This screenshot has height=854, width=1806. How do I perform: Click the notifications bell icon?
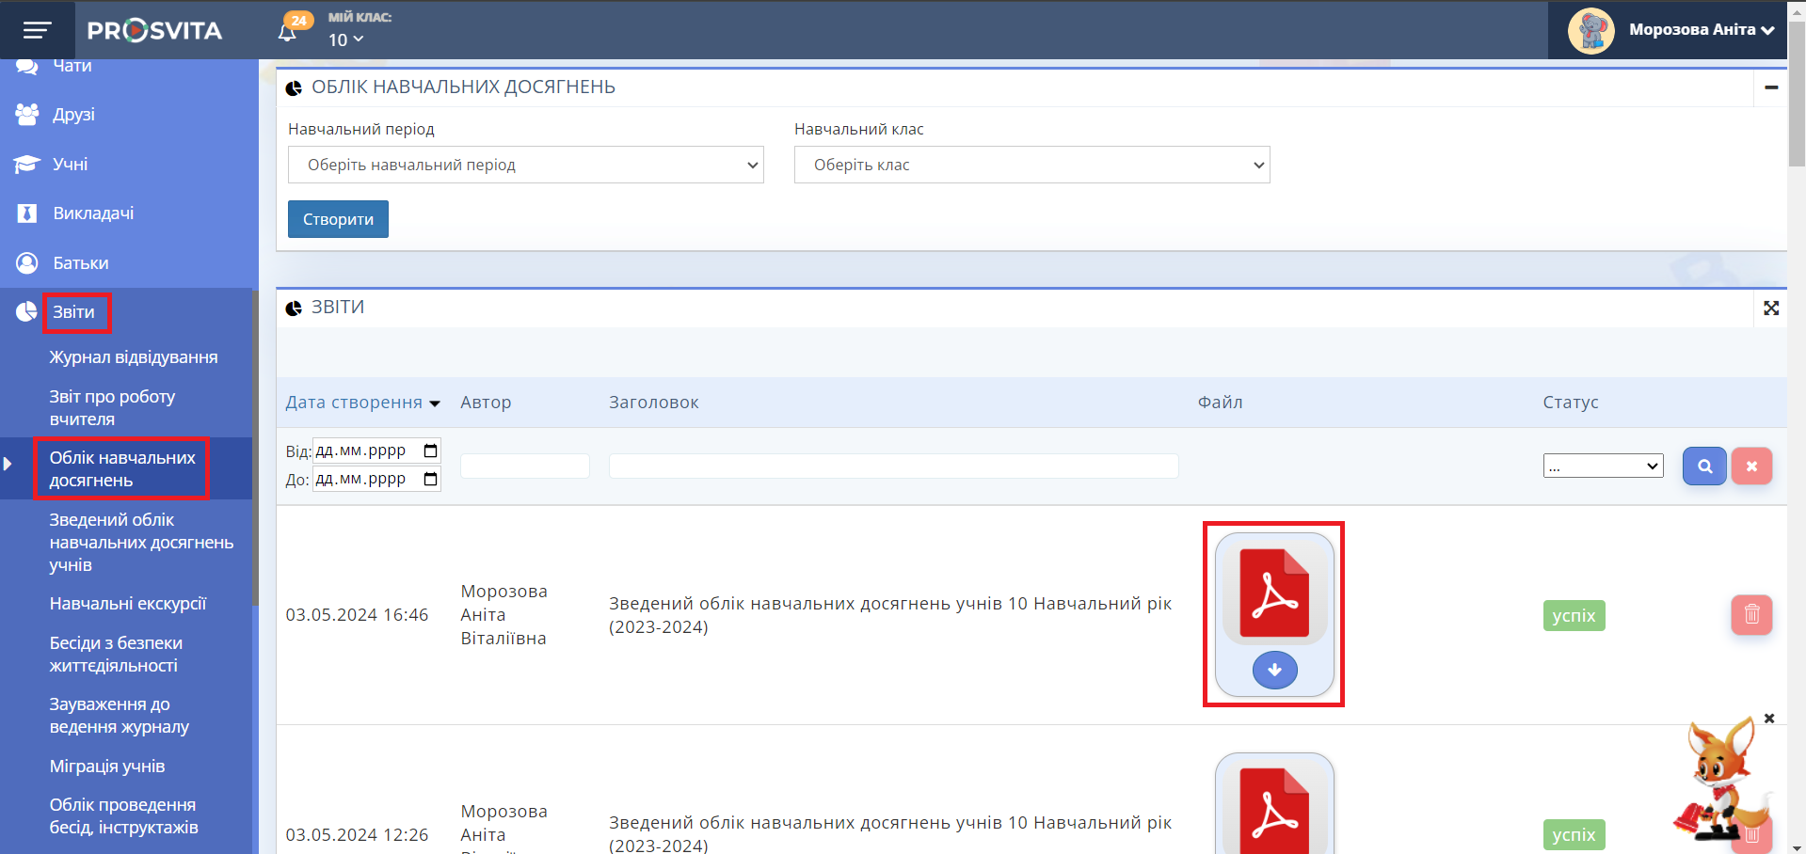[288, 32]
